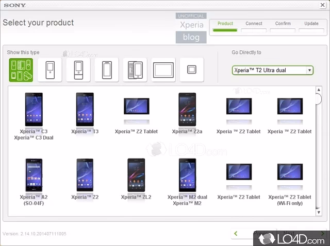This screenshot has width=330, height=246.
Task: Close the Sony update window
Action: click(322, 5)
